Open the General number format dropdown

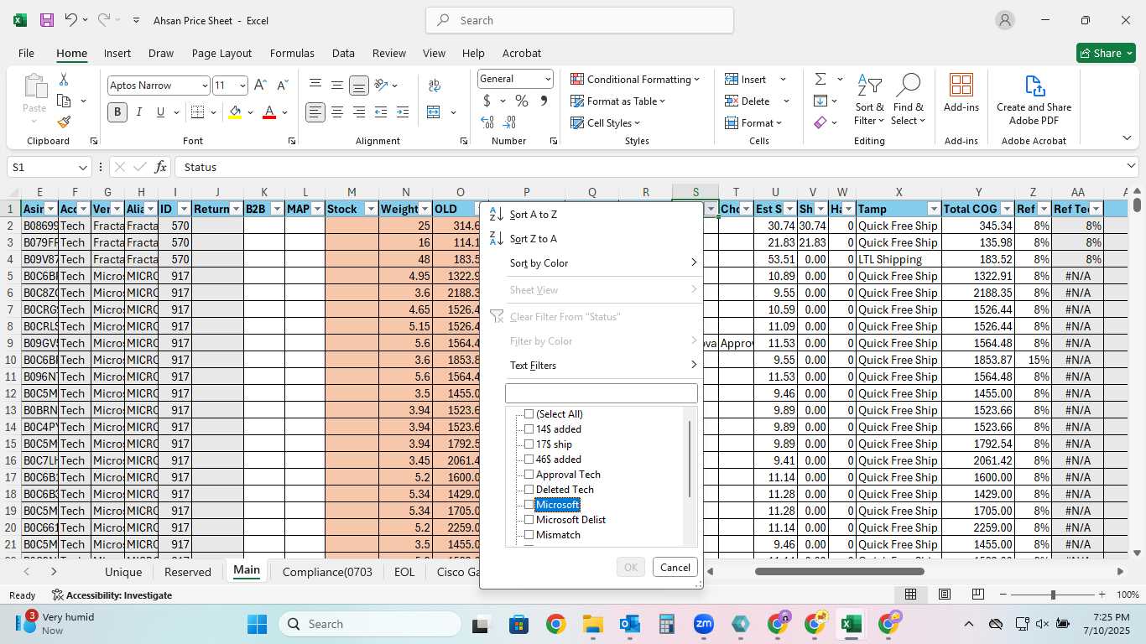pos(548,79)
